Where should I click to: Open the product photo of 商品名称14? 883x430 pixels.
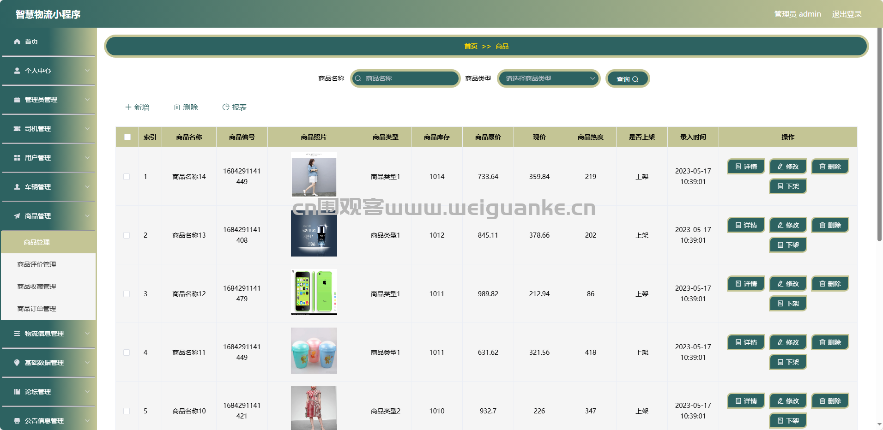point(314,175)
